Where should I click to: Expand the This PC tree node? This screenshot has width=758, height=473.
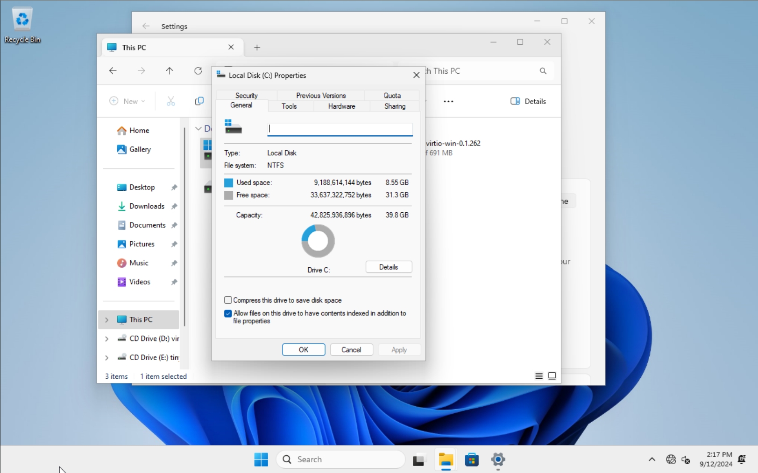pos(106,320)
